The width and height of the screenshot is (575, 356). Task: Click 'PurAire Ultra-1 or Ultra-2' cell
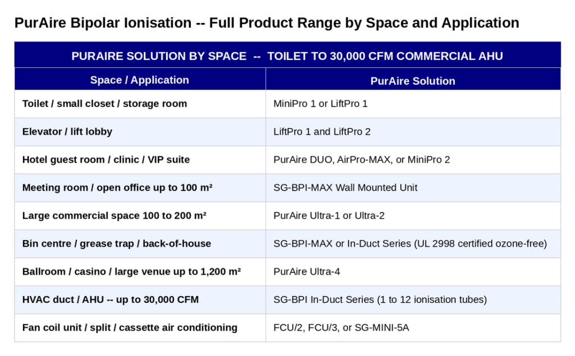pyautogui.click(x=413, y=216)
